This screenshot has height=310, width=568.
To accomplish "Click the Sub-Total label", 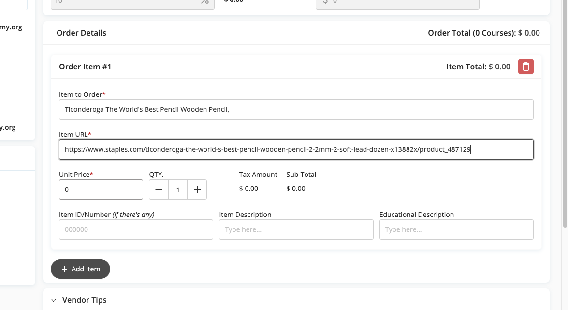I will point(301,175).
